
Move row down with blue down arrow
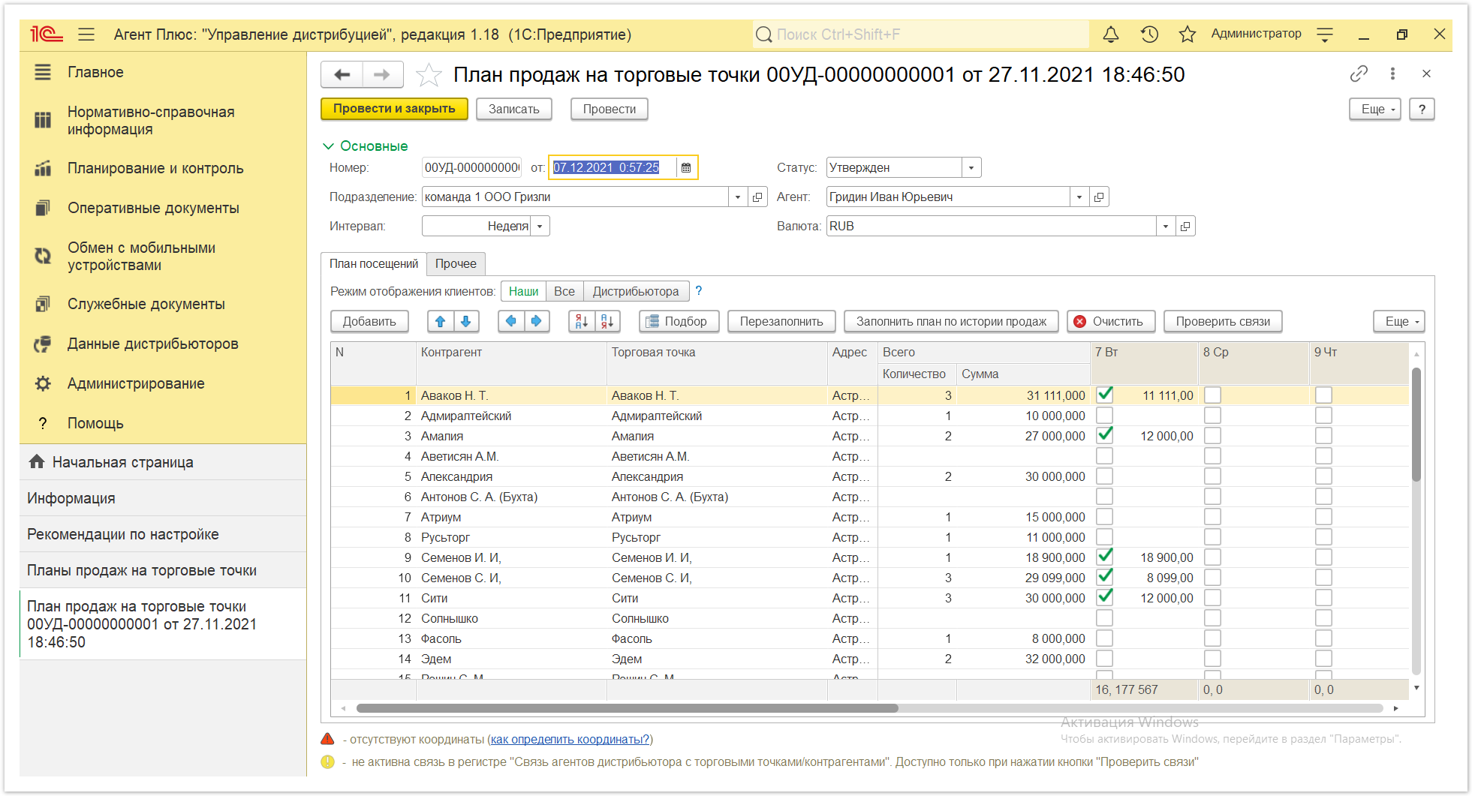point(466,321)
